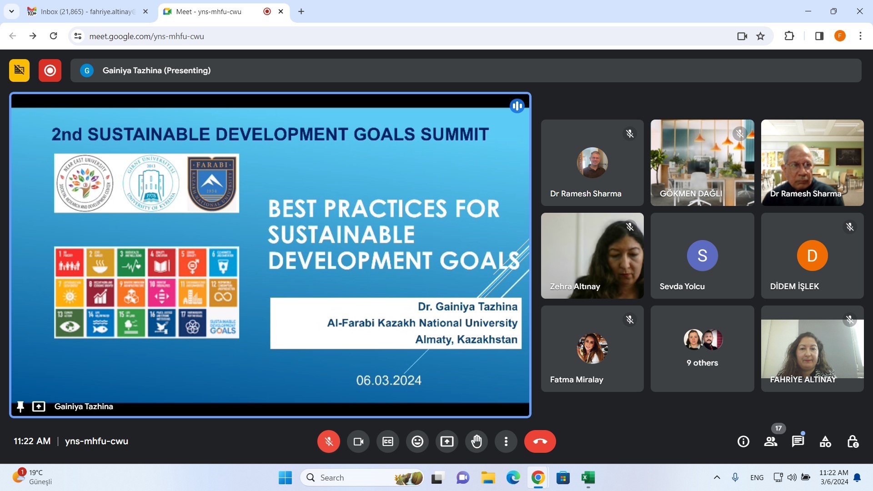Open the 9 others participant tile
The image size is (873, 491).
point(702,349)
